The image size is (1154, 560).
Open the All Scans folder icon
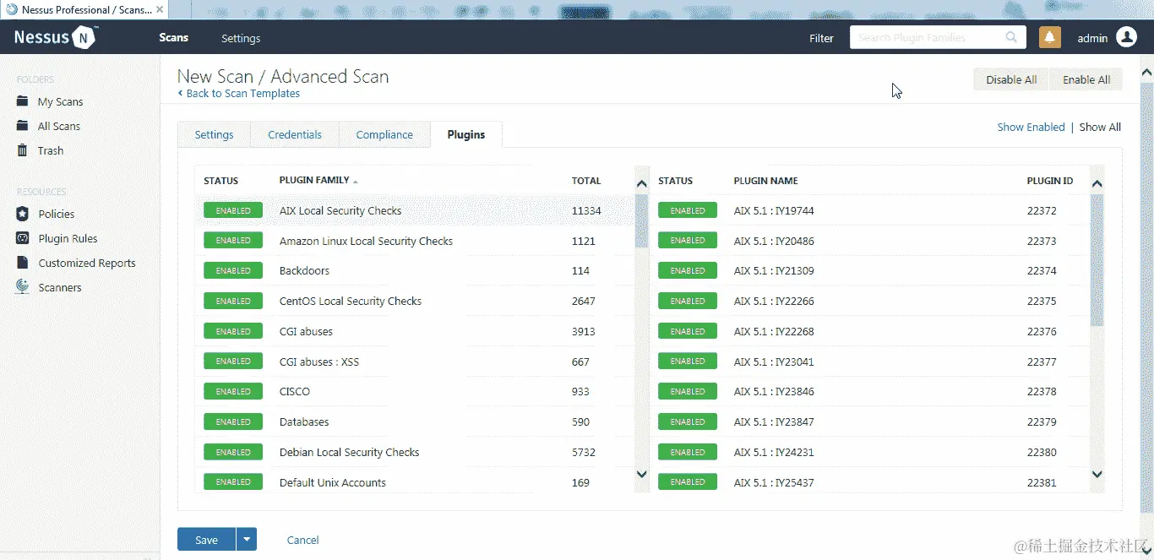point(23,126)
